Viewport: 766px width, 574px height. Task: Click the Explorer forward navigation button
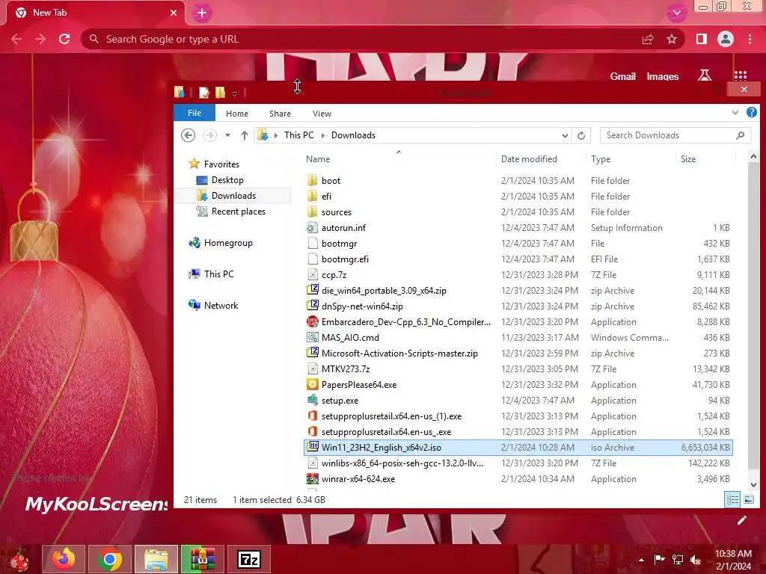(x=209, y=135)
